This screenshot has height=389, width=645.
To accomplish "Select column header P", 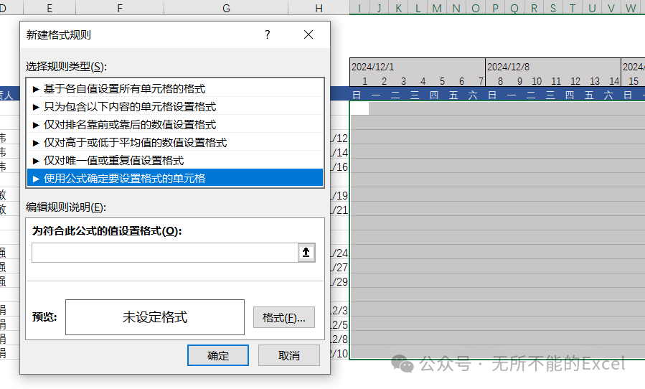I will (495, 8).
